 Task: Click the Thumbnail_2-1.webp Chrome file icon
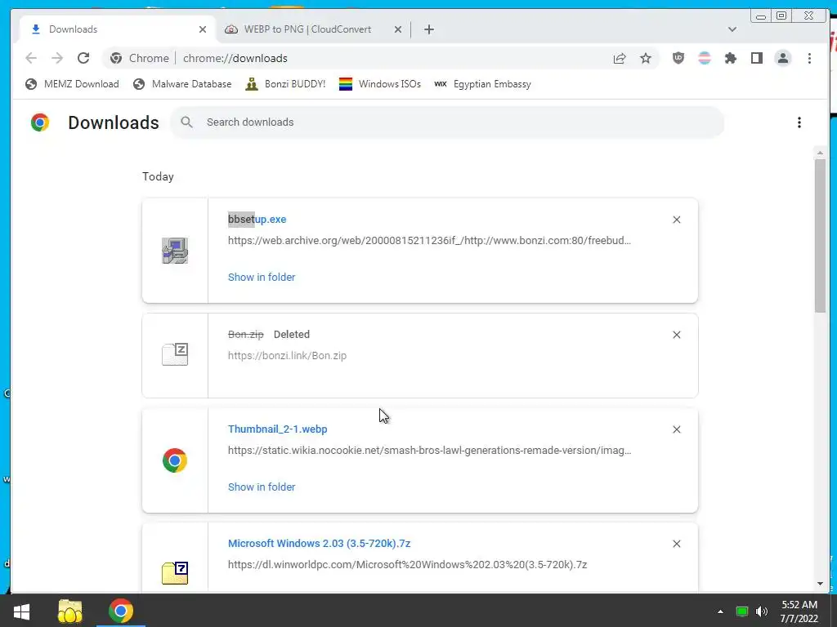coord(175,460)
